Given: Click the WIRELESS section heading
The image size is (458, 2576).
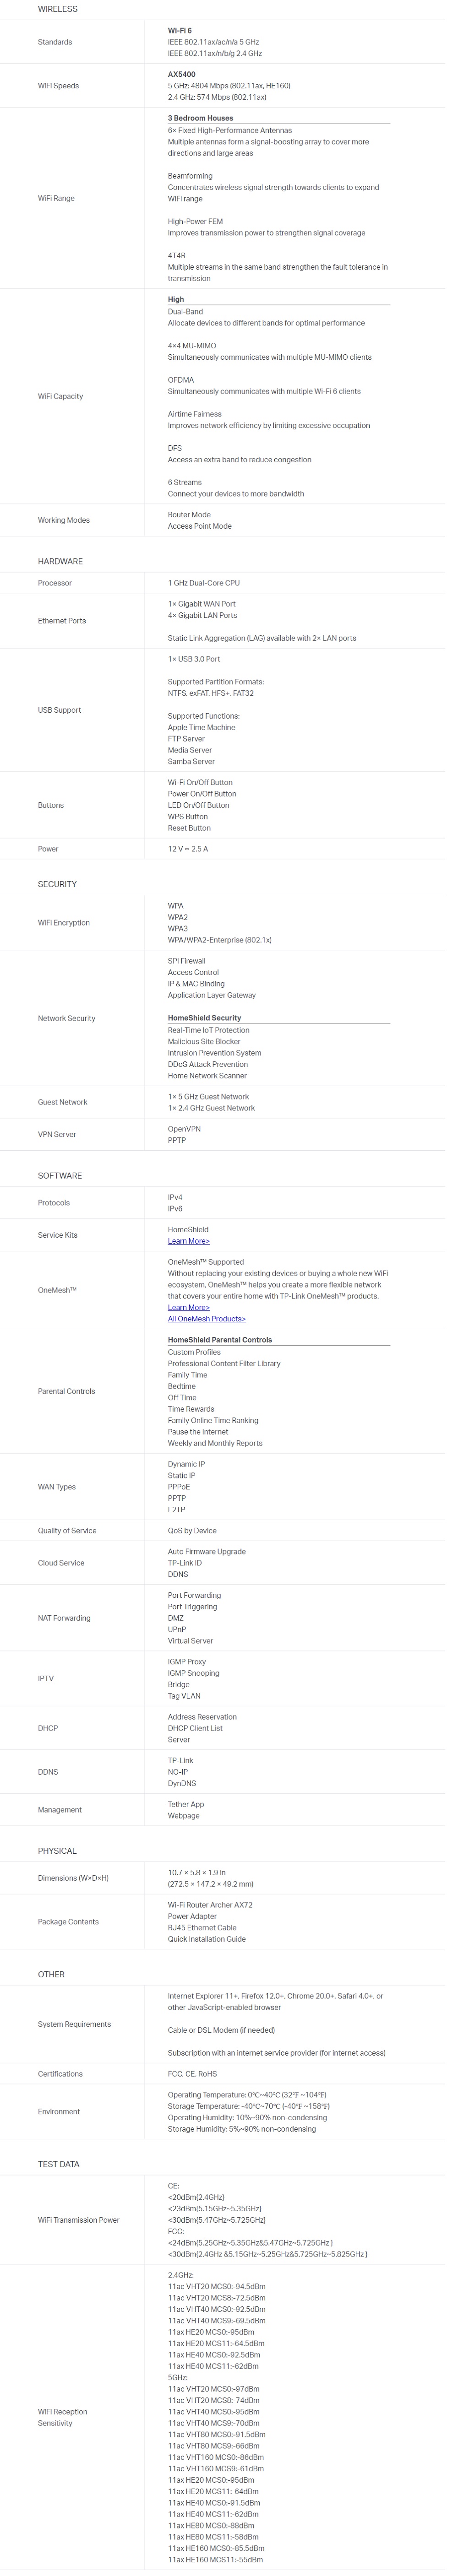Looking at the screenshot, I should click(57, 9).
